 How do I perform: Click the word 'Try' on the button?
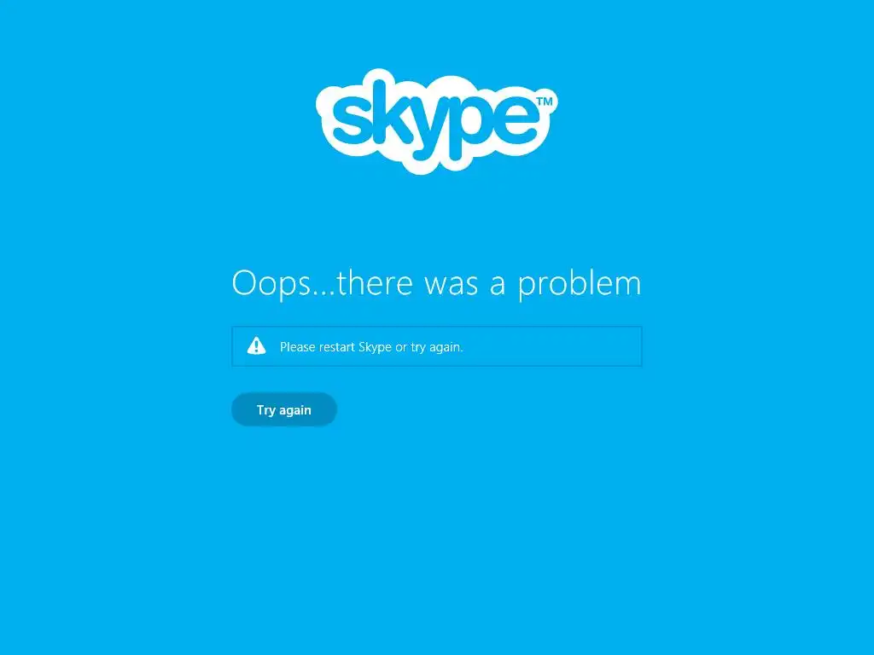click(x=266, y=410)
